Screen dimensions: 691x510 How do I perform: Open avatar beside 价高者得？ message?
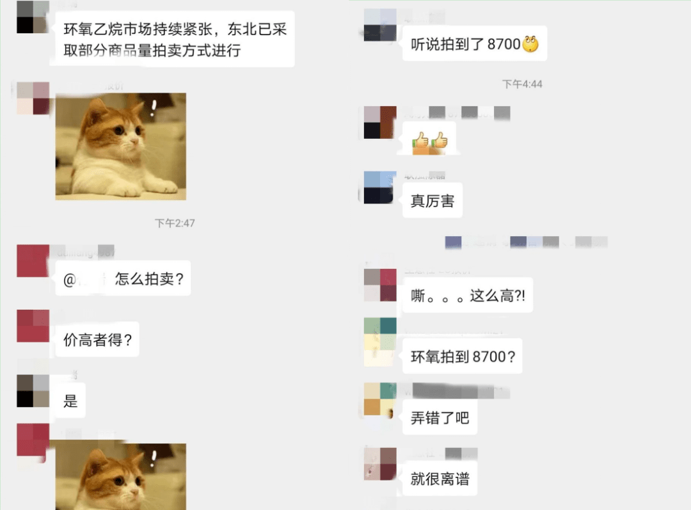click(33, 326)
